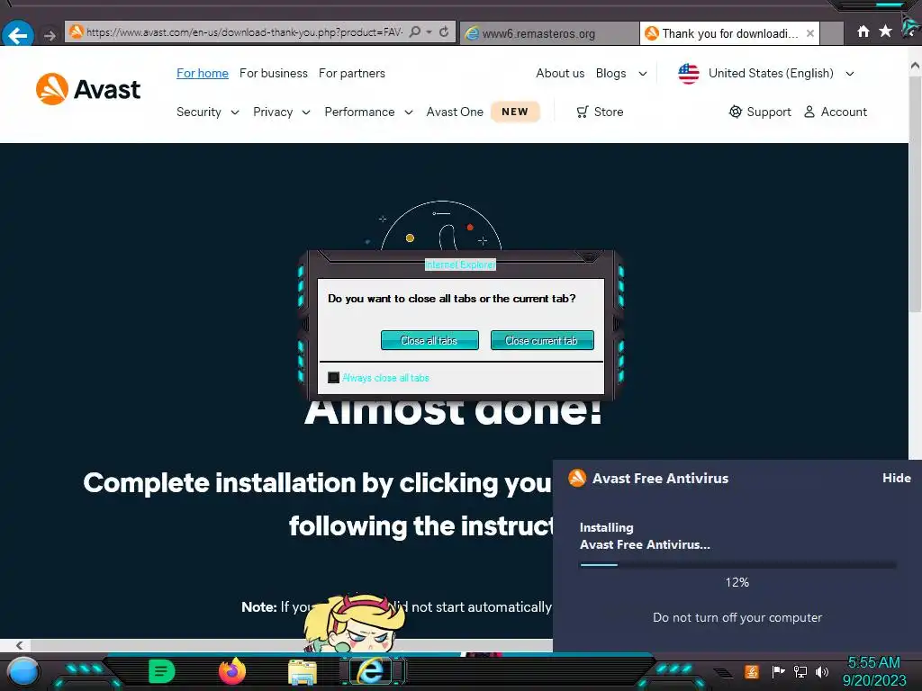Viewport: 922px width, 691px height.
Task: Click the Avast favicon in the address bar
Action: (x=77, y=31)
